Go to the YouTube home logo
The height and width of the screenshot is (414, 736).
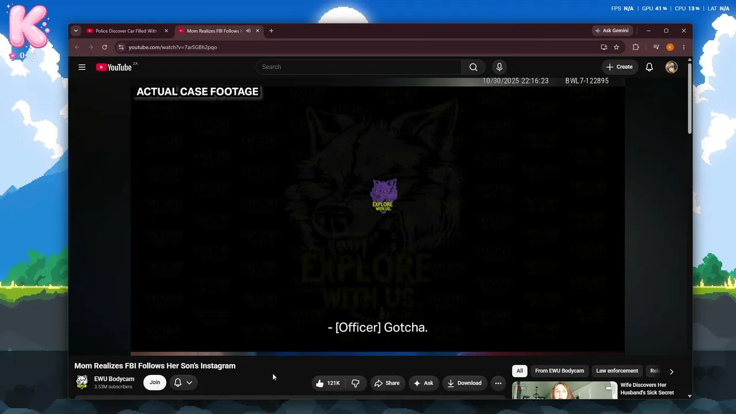click(114, 67)
